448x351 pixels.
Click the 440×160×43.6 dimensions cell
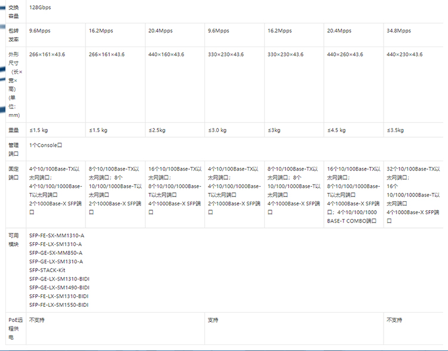pyautogui.click(x=166, y=54)
